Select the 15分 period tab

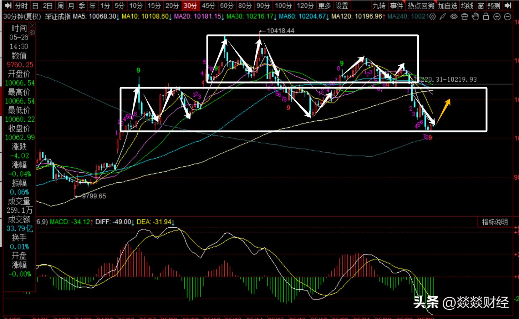pos(154,6)
